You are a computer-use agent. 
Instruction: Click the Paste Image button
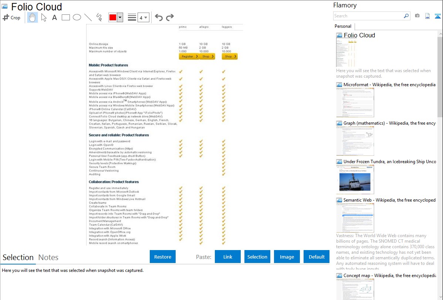287,257
